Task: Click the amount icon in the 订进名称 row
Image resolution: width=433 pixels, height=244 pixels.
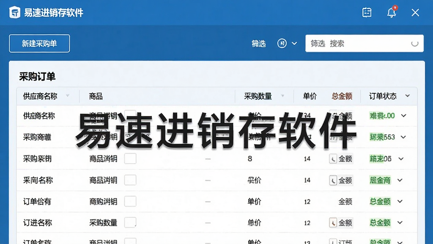Action: (333, 223)
